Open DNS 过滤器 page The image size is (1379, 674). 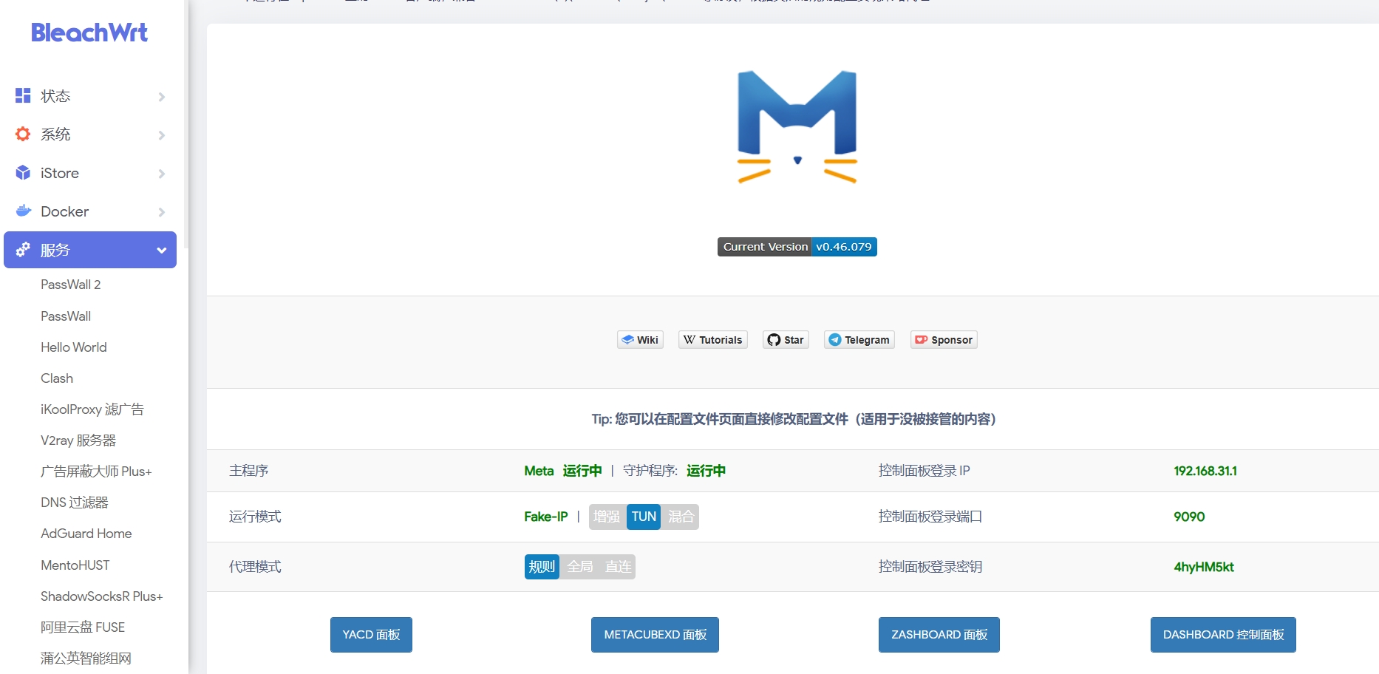(x=75, y=502)
